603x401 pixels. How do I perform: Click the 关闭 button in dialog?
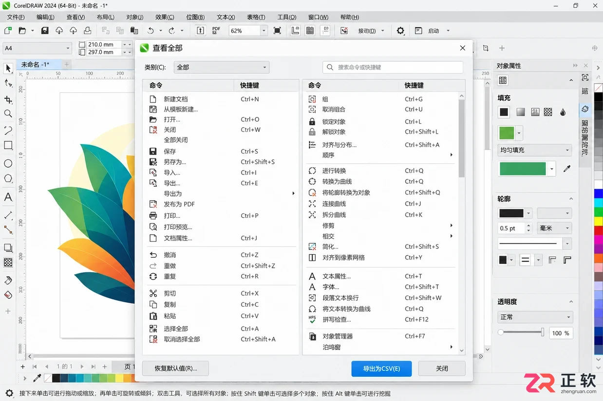click(x=442, y=368)
